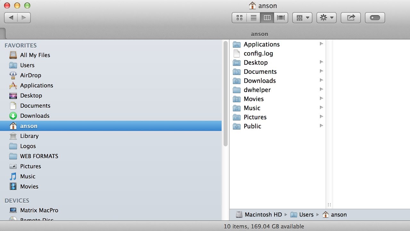Click the Documents icon in sidebar
Image resolution: width=410 pixels, height=231 pixels.
coord(13,106)
